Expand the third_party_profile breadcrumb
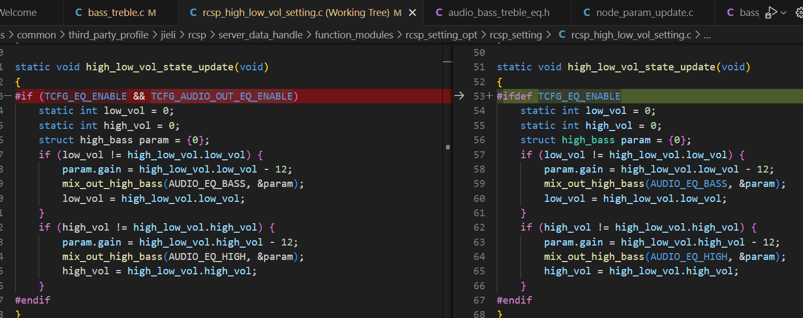Image resolution: width=803 pixels, height=318 pixels. pyautogui.click(x=108, y=35)
